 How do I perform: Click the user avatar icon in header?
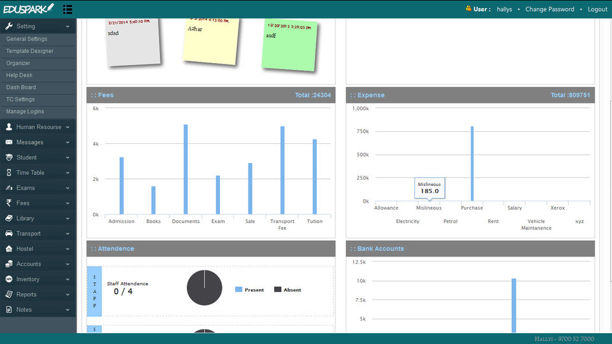pyautogui.click(x=469, y=8)
